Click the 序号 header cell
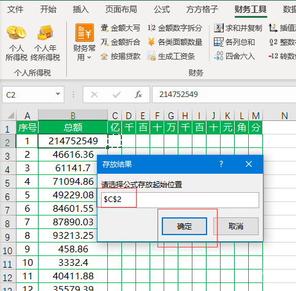 pyautogui.click(x=27, y=128)
